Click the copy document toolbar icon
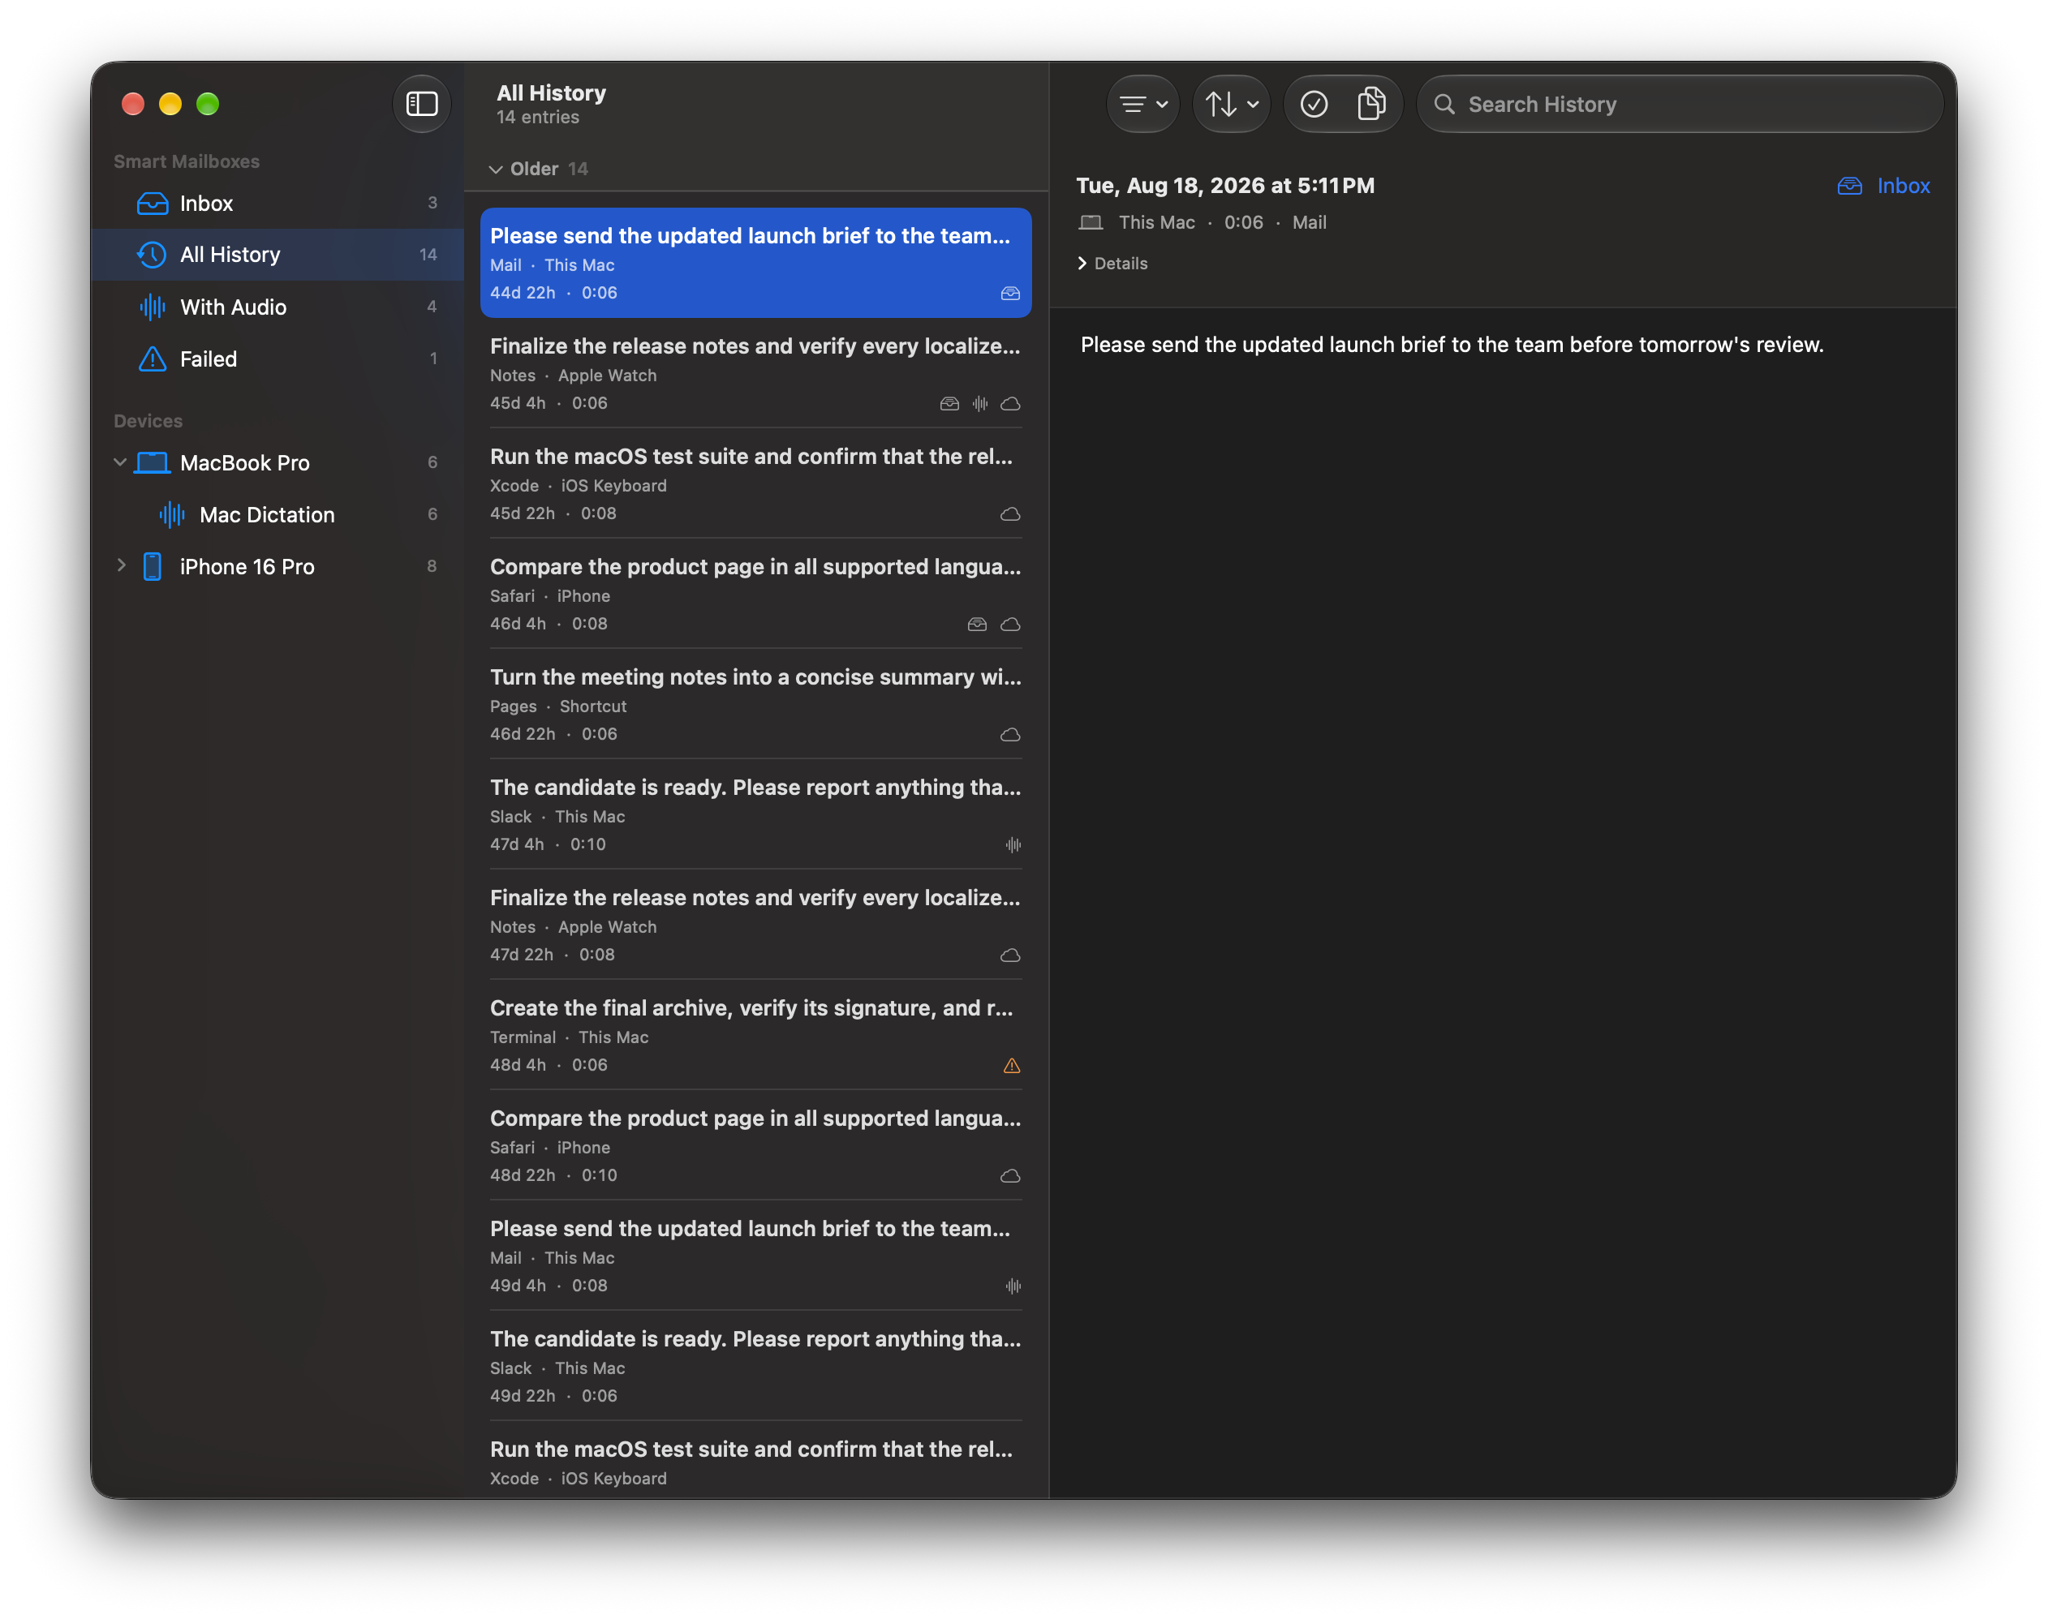Viewport: 2048px width, 1619px height. pyautogui.click(x=1371, y=105)
